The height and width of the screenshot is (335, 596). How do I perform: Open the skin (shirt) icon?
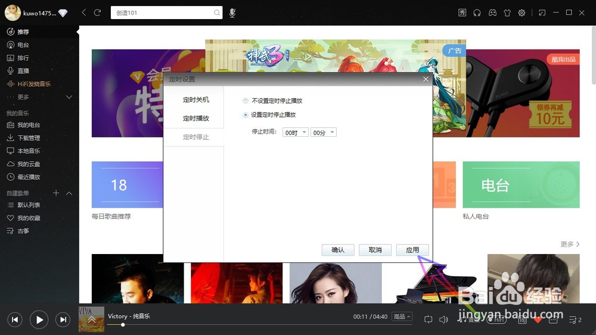pyautogui.click(x=507, y=13)
